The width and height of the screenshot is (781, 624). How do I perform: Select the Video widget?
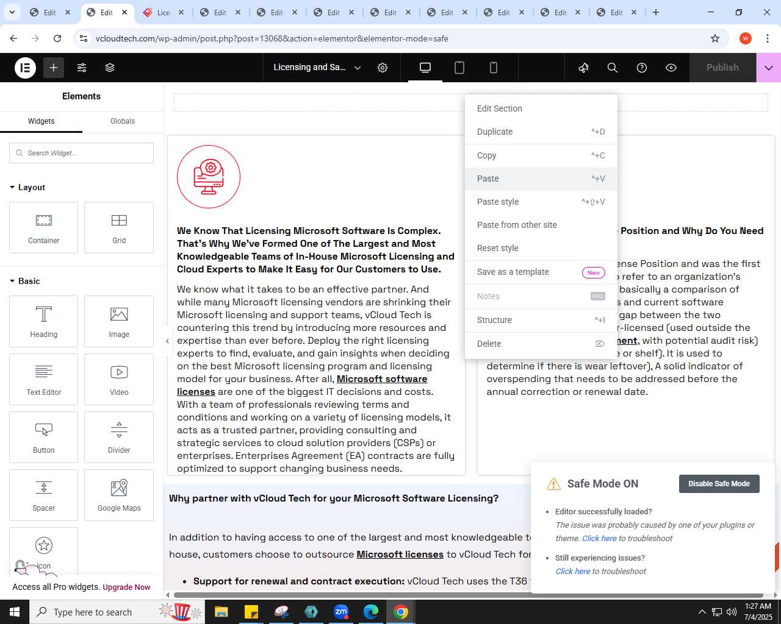[x=119, y=379]
